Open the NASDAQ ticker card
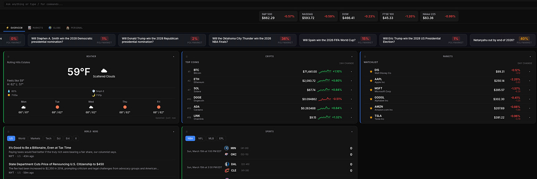537x179 pixels. pyautogui.click(x=318, y=16)
